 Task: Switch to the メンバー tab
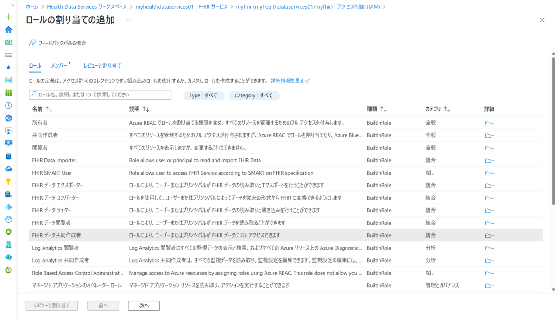pyautogui.click(x=59, y=66)
